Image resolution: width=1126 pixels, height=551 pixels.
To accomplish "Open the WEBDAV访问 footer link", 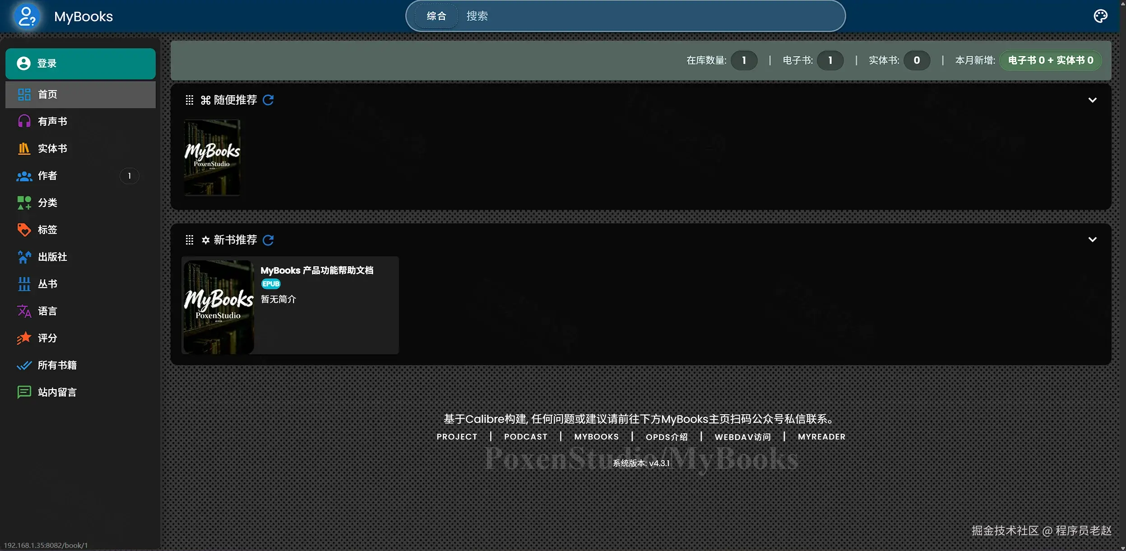I will tap(742, 437).
